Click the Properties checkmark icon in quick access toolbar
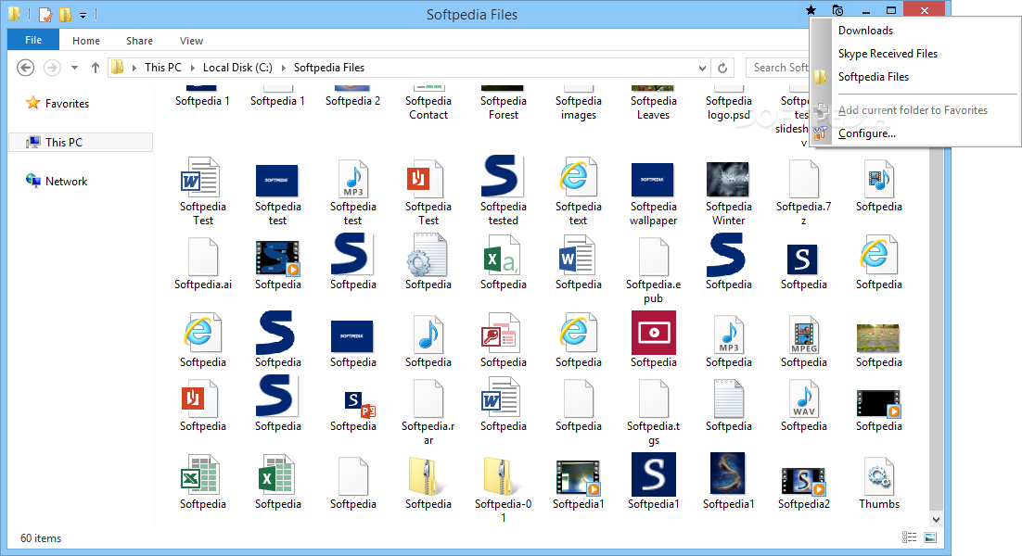Screen dimensions: 1022x556 (45, 14)
